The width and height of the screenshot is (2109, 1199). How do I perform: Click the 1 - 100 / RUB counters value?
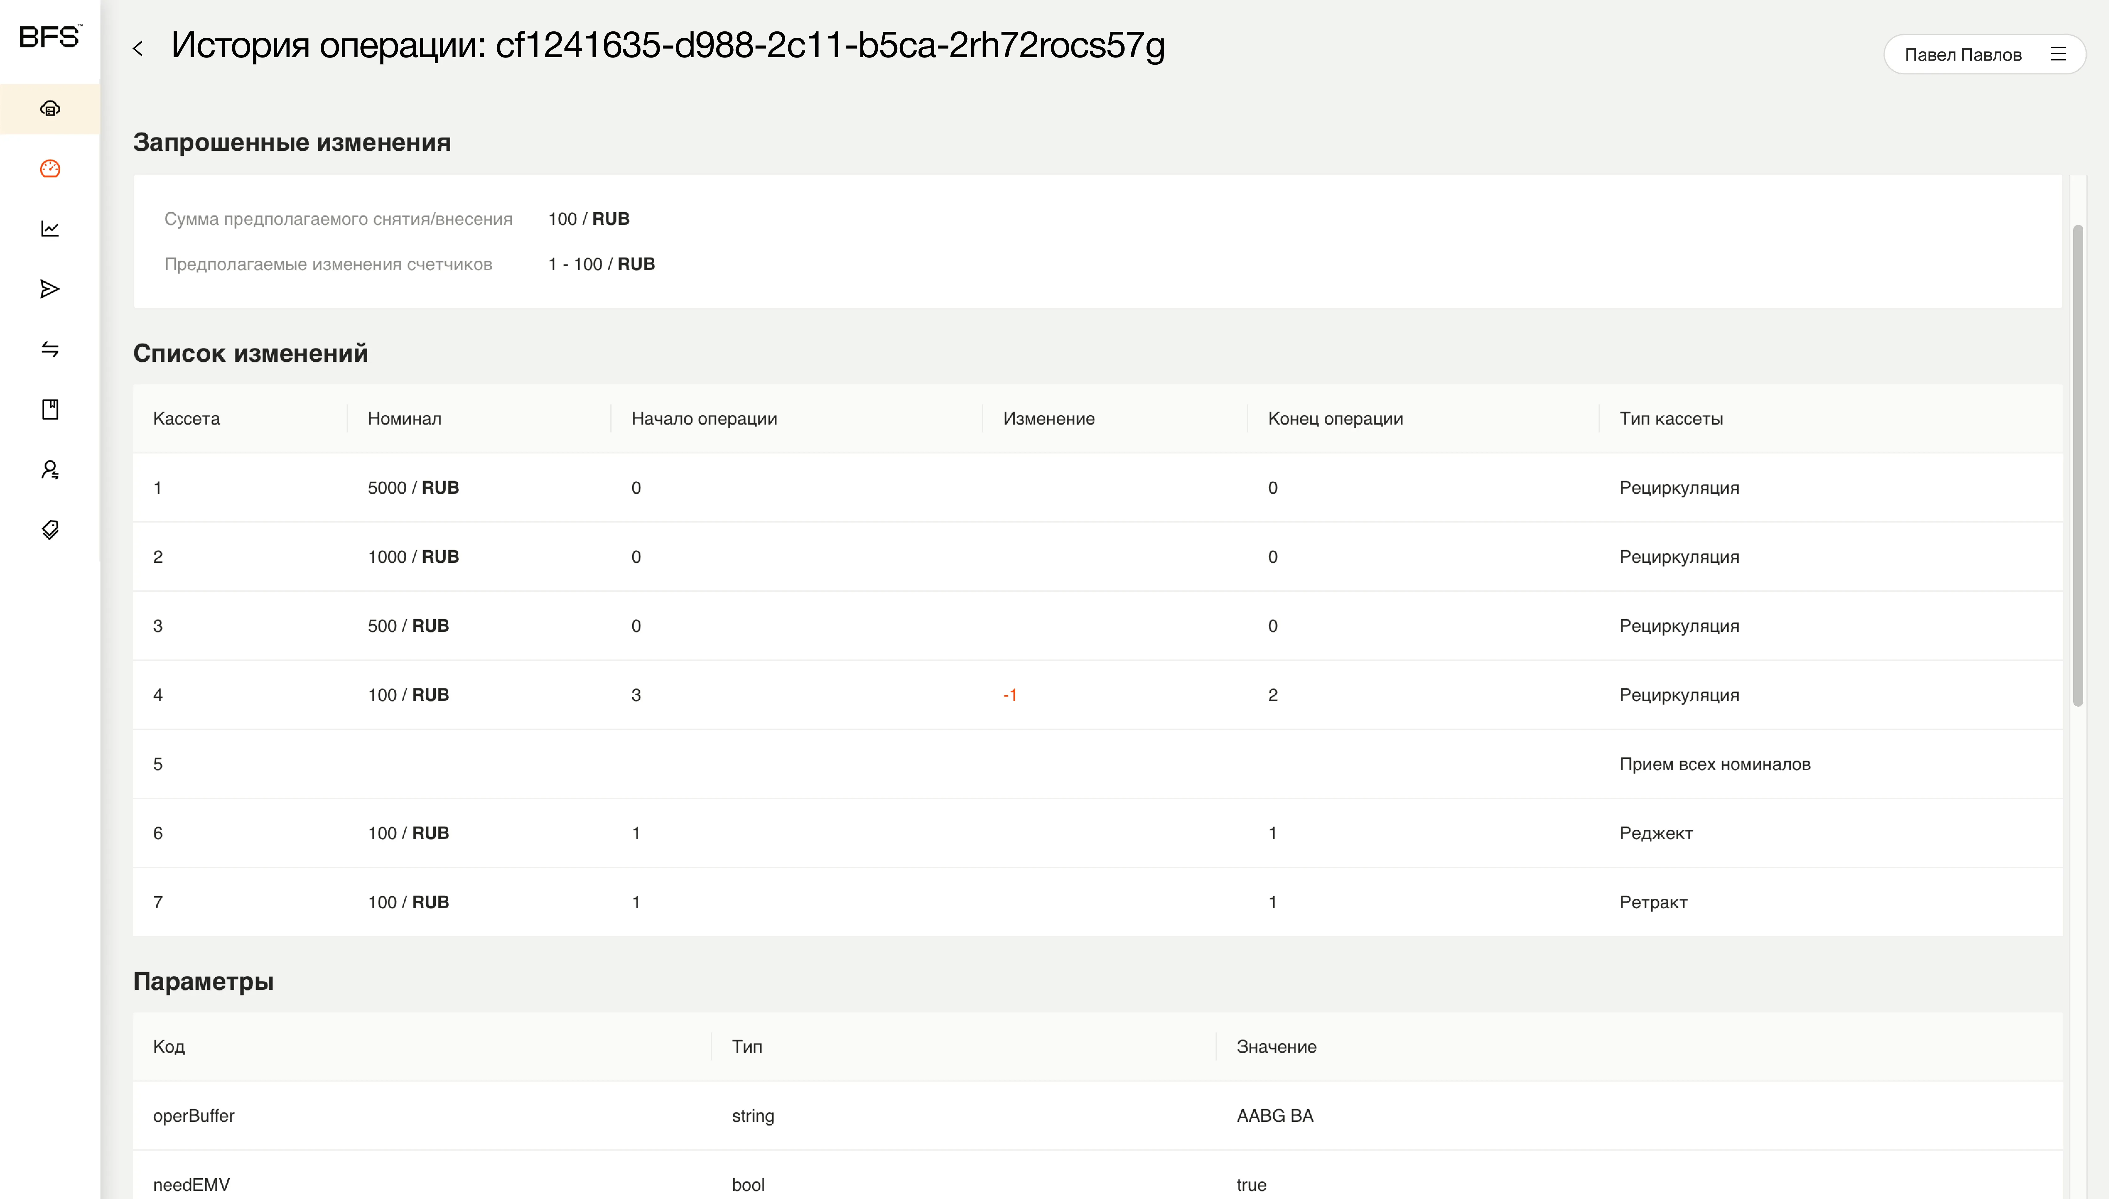click(x=602, y=264)
